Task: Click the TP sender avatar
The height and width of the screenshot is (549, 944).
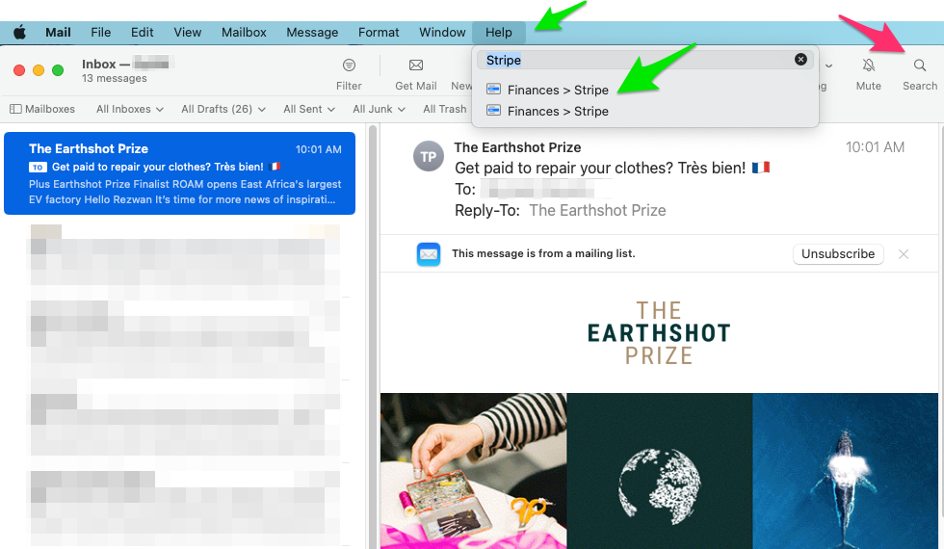Action: pyautogui.click(x=428, y=156)
